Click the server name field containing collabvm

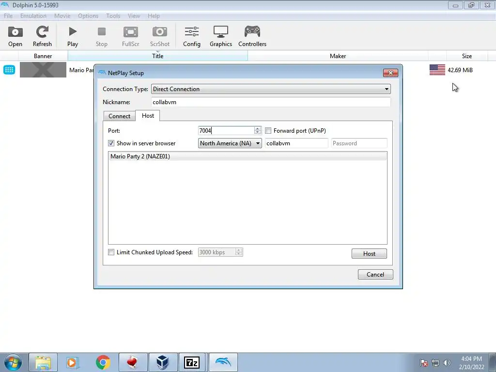(x=296, y=143)
